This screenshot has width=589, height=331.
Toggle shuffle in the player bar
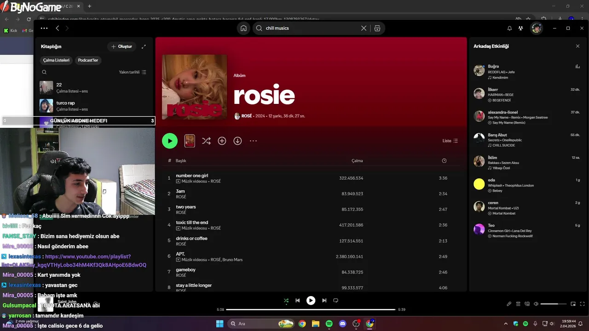(x=286, y=300)
